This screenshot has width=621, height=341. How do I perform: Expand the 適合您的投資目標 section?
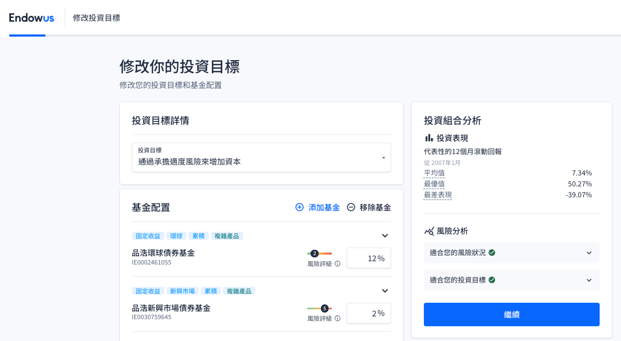[x=589, y=280]
